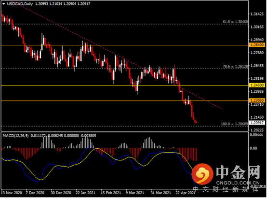Open the chart dropdown triangle beside USDCAD
The image size is (267, 198).
pyautogui.click(x=4, y=4)
